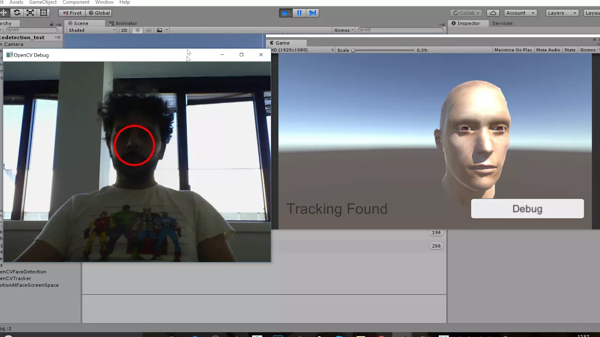Image resolution: width=600 pixels, height=337 pixels.
Task: Minimize the OpenCV Debug window
Action: tap(222, 55)
